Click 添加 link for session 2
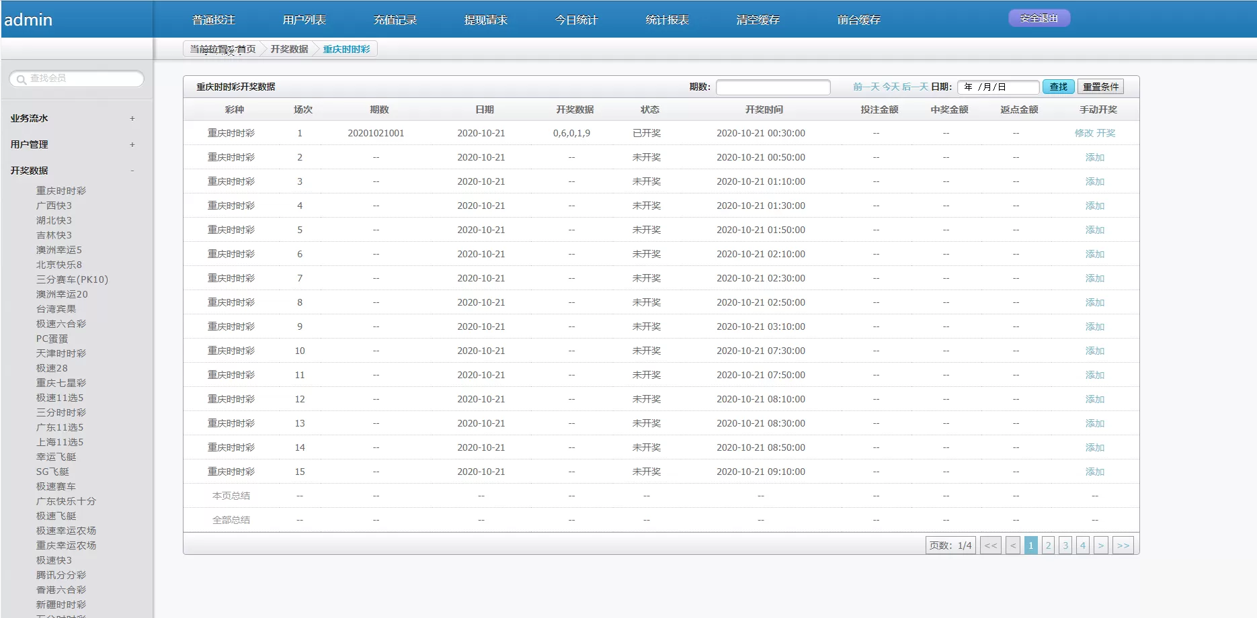Screen dimensions: 1257x618 click(x=1095, y=157)
